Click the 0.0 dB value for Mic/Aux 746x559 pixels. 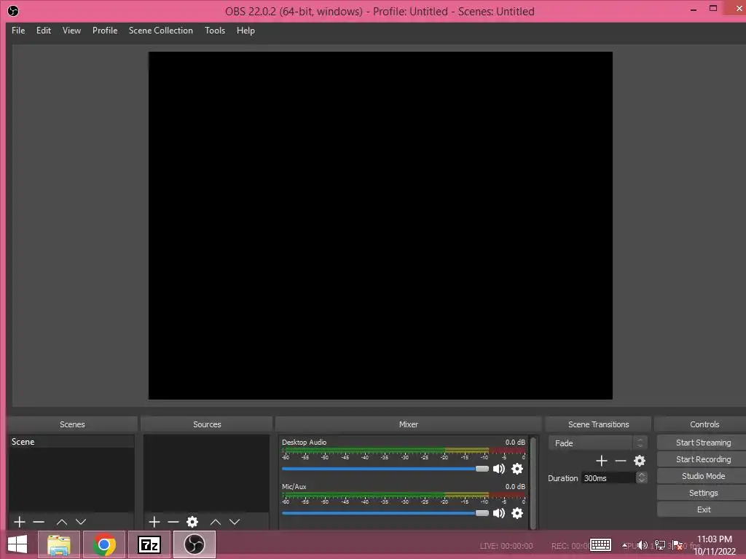pos(515,487)
